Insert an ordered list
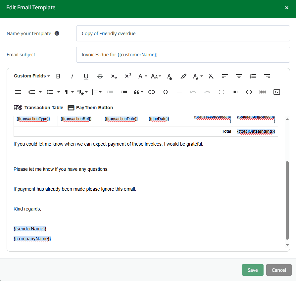This screenshot has height=281, width=296. pyautogui.click(x=32, y=92)
